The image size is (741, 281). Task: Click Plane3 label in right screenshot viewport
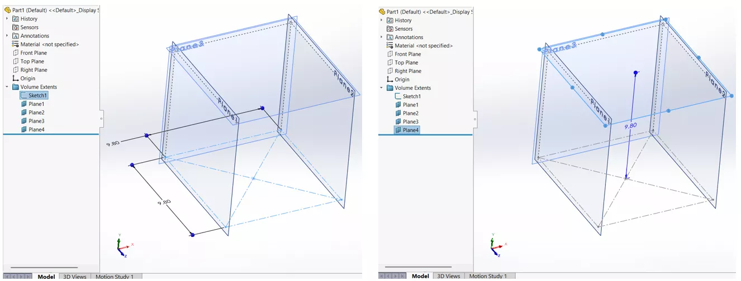(560, 49)
